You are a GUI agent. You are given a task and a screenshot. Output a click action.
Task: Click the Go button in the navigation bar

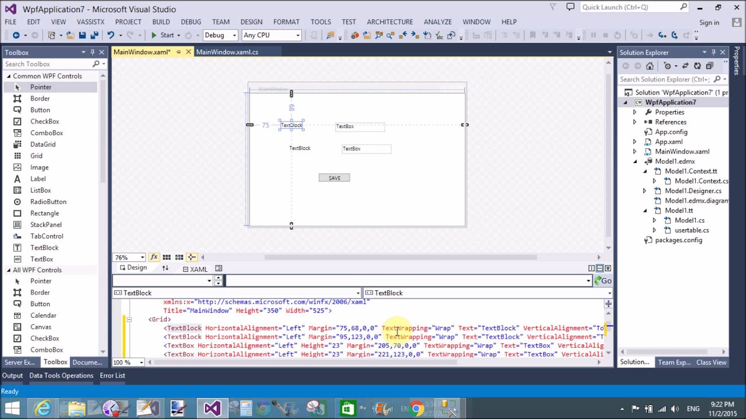click(603, 281)
